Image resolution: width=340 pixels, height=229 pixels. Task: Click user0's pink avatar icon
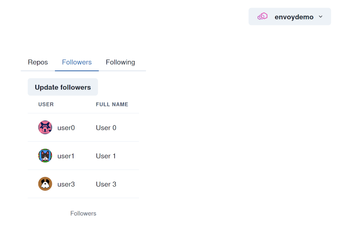(x=45, y=127)
